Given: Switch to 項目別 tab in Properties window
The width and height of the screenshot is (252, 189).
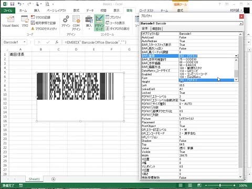Looking at the screenshot, I should (x=156, y=28).
